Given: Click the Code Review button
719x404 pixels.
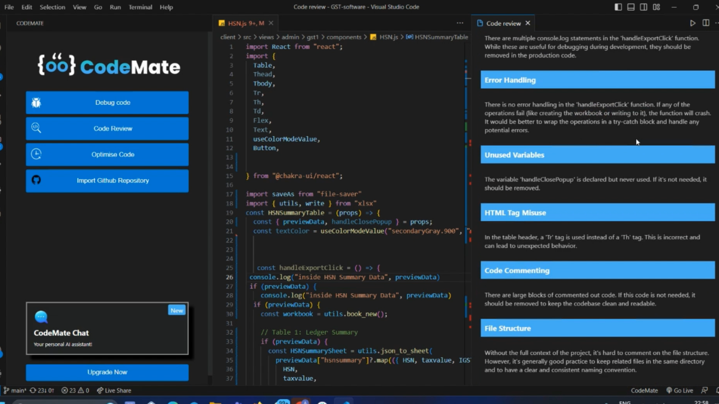Looking at the screenshot, I should 107,128.
